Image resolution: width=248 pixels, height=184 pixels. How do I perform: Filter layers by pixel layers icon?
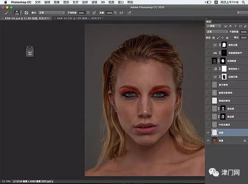226,26
